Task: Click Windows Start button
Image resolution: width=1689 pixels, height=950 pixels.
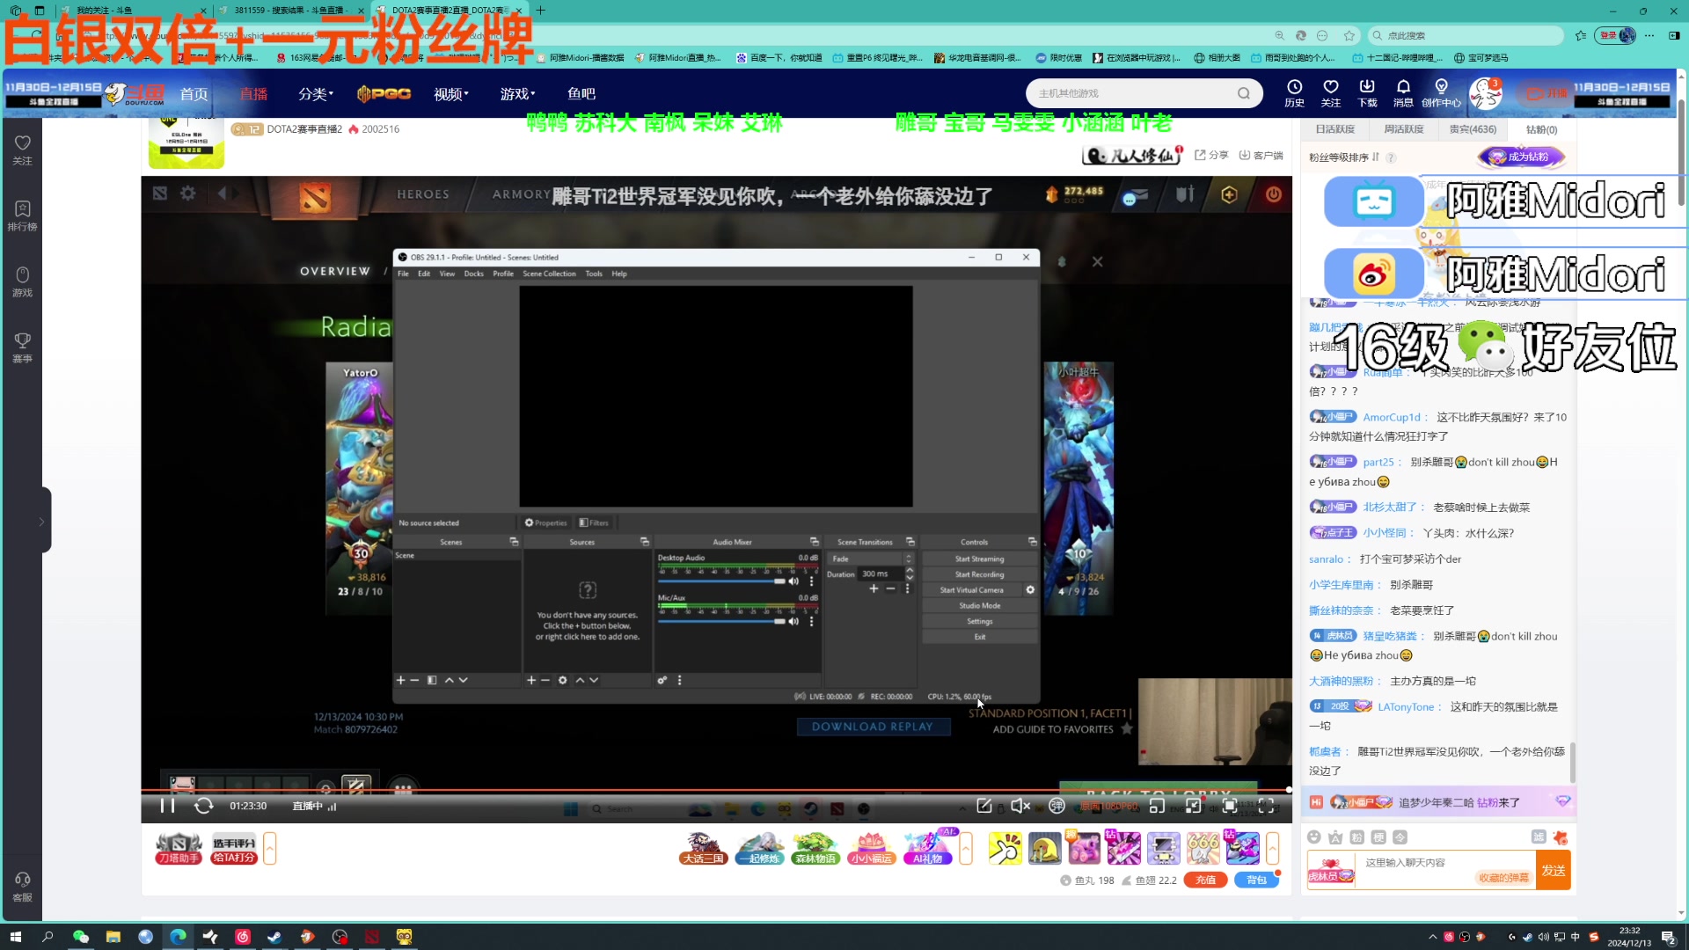Action: click(15, 937)
